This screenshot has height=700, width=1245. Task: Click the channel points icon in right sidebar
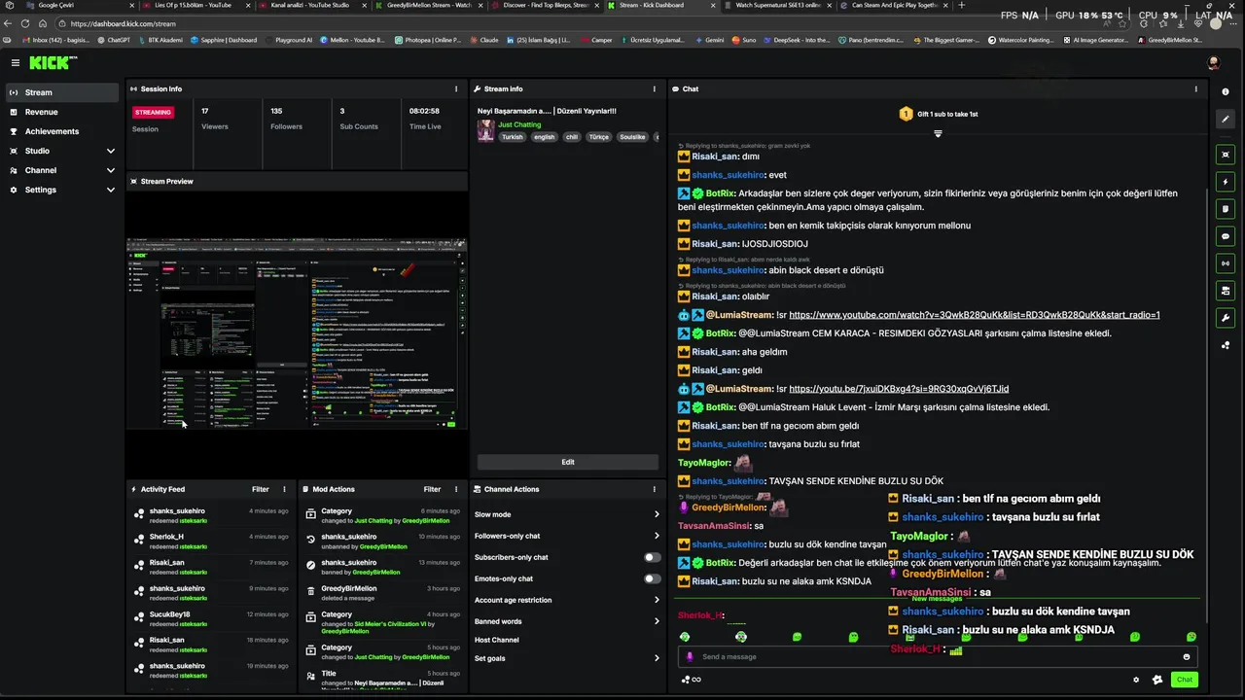[1226, 345]
